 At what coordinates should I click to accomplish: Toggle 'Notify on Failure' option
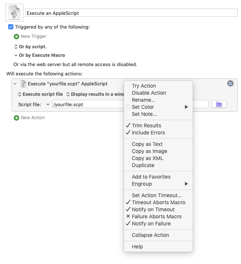(x=158, y=224)
